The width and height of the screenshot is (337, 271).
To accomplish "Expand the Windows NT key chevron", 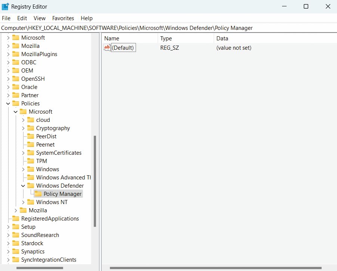I will point(23,202).
